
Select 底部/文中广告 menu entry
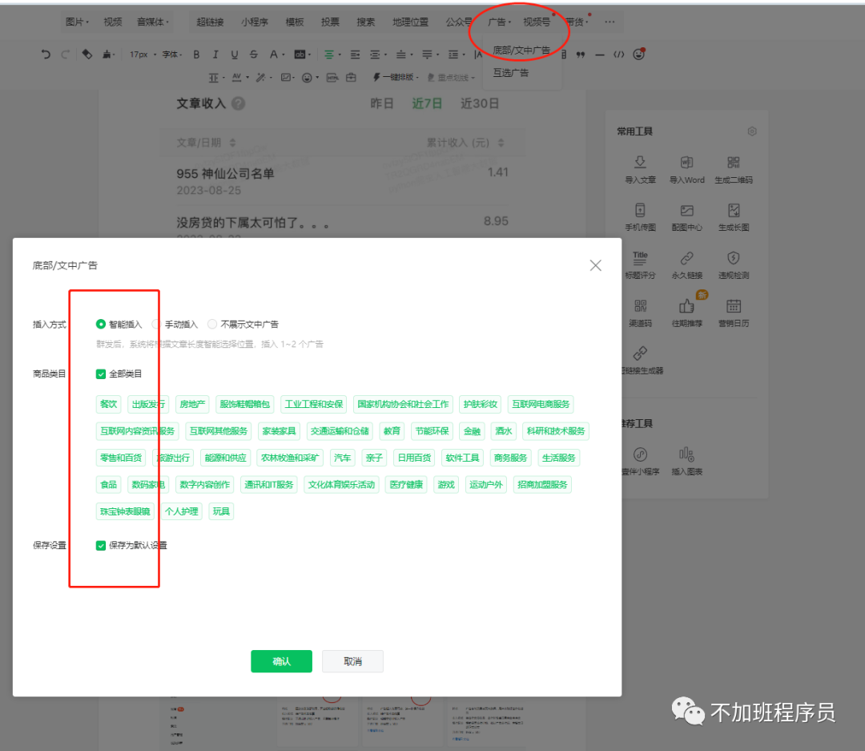[x=521, y=50]
